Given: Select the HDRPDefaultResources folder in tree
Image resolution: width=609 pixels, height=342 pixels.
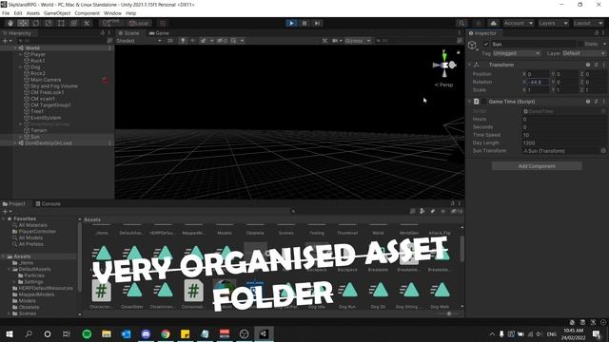Looking at the screenshot, I should coord(46,288).
